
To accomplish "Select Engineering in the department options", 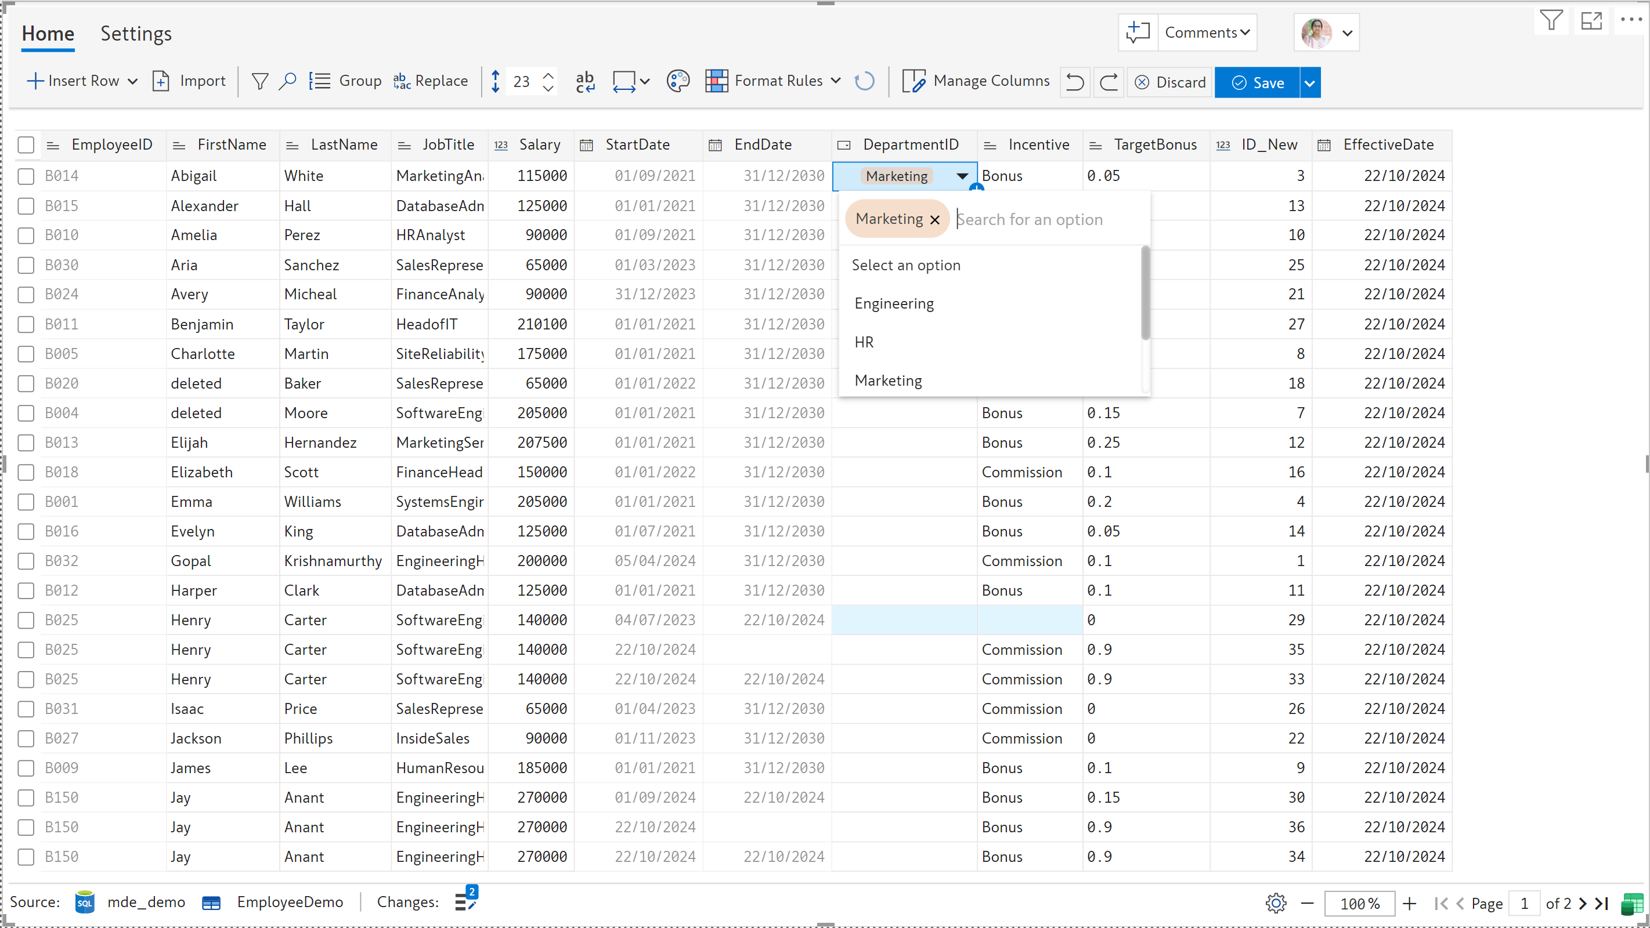I will [x=894, y=303].
